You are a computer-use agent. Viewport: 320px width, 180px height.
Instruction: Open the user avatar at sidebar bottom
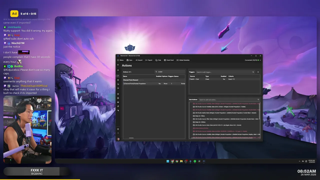click(118, 139)
